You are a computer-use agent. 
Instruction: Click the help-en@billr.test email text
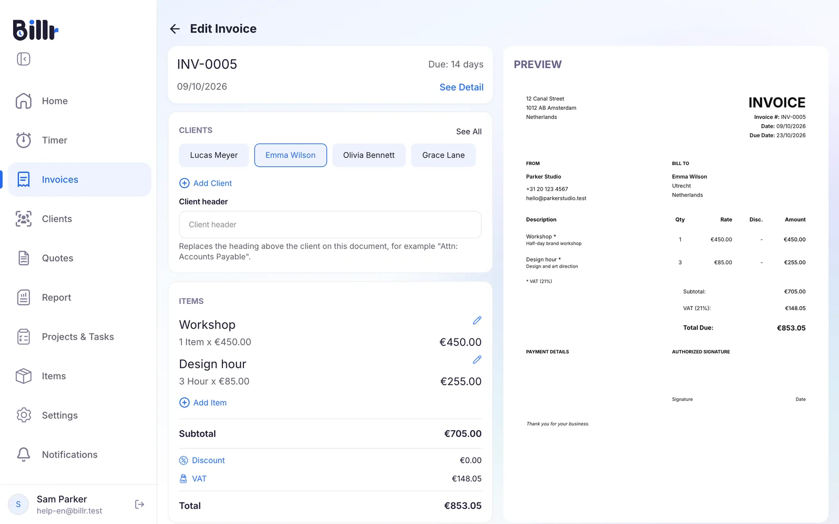[x=69, y=511]
